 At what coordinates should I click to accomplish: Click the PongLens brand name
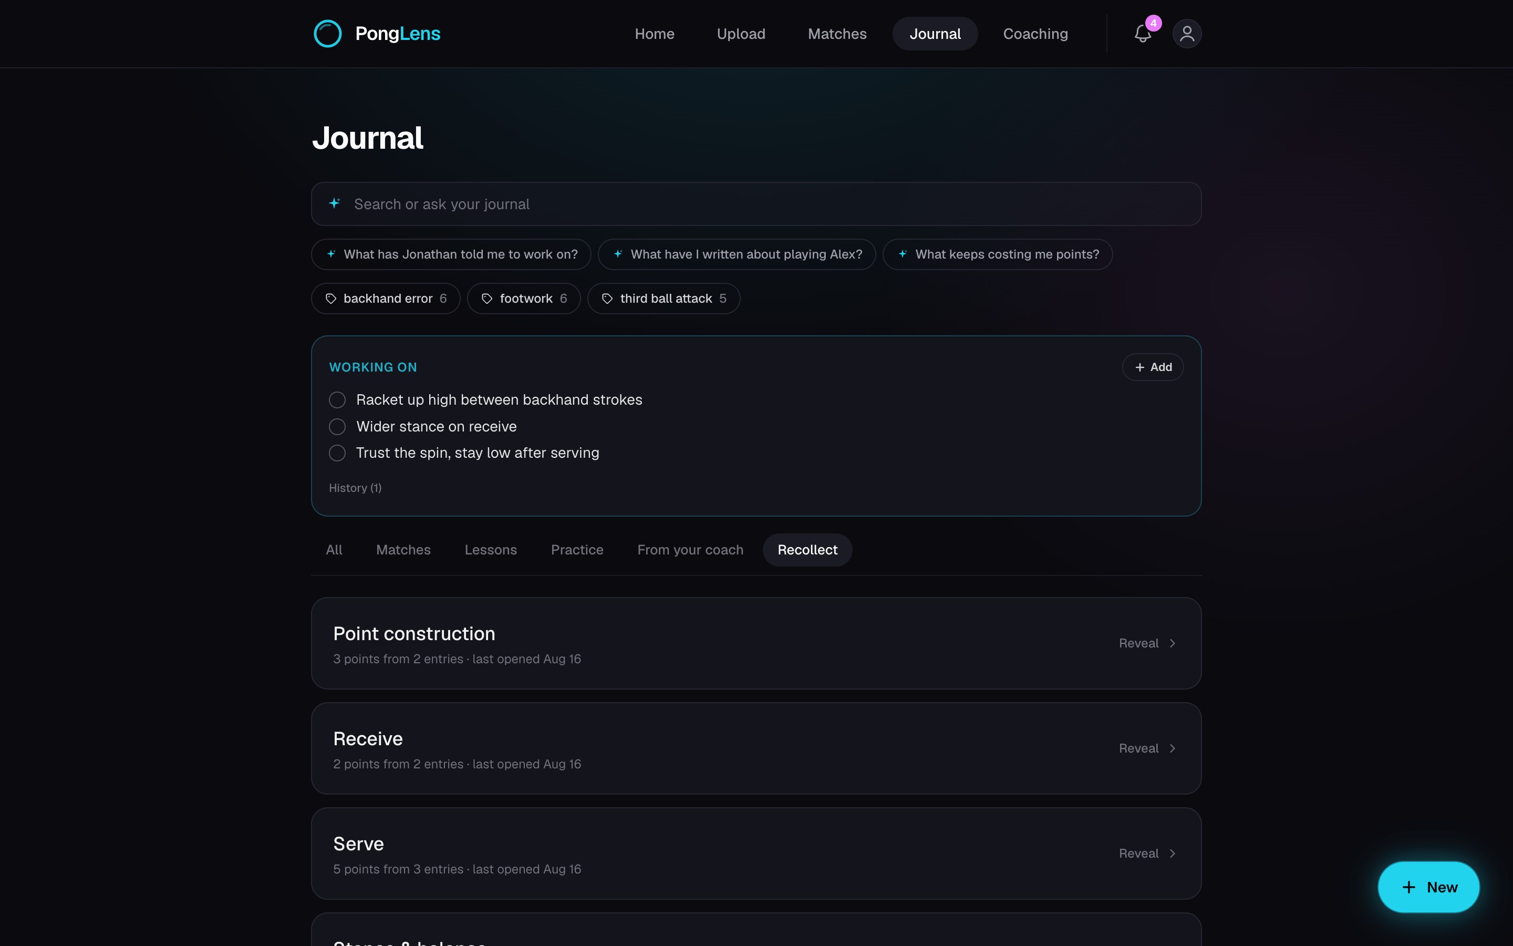click(x=398, y=34)
